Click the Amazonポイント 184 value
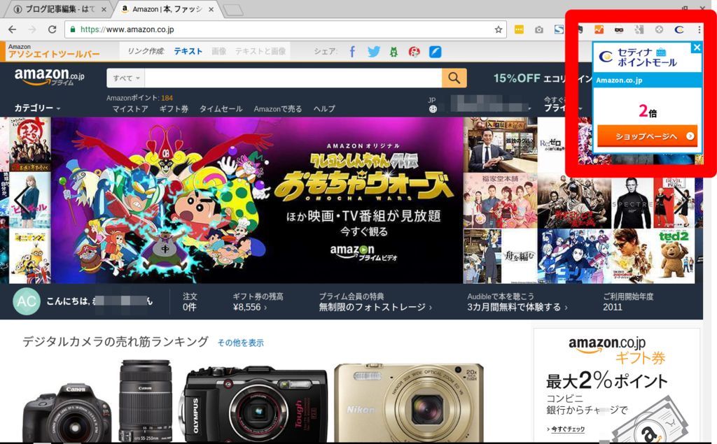Viewport: 717px width, 444px height. coord(167,98)
